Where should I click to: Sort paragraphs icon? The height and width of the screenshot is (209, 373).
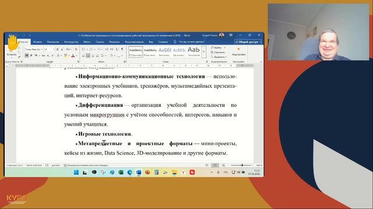click(x=117, y=49)
